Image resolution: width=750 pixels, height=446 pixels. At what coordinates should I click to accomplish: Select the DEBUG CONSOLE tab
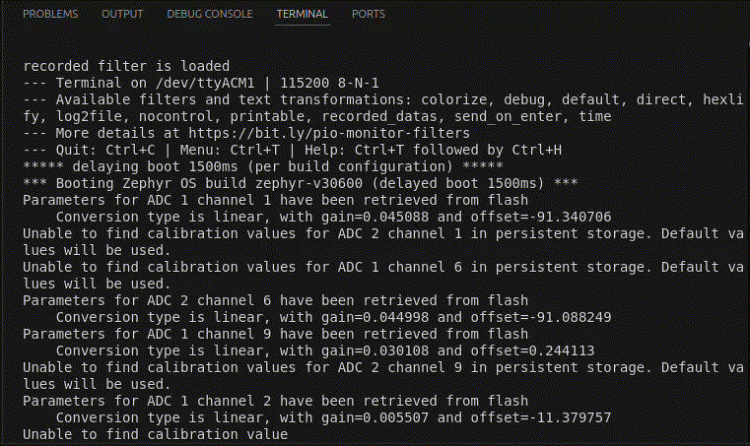(x=210, y=14)
